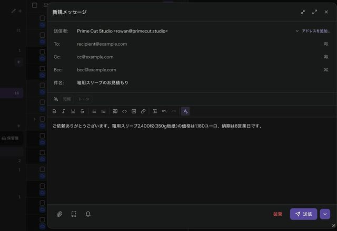Image resolution: width=337 pixels, height=231 pixels.
Task: Open the トーン tone option
Action: coord(84,99)
